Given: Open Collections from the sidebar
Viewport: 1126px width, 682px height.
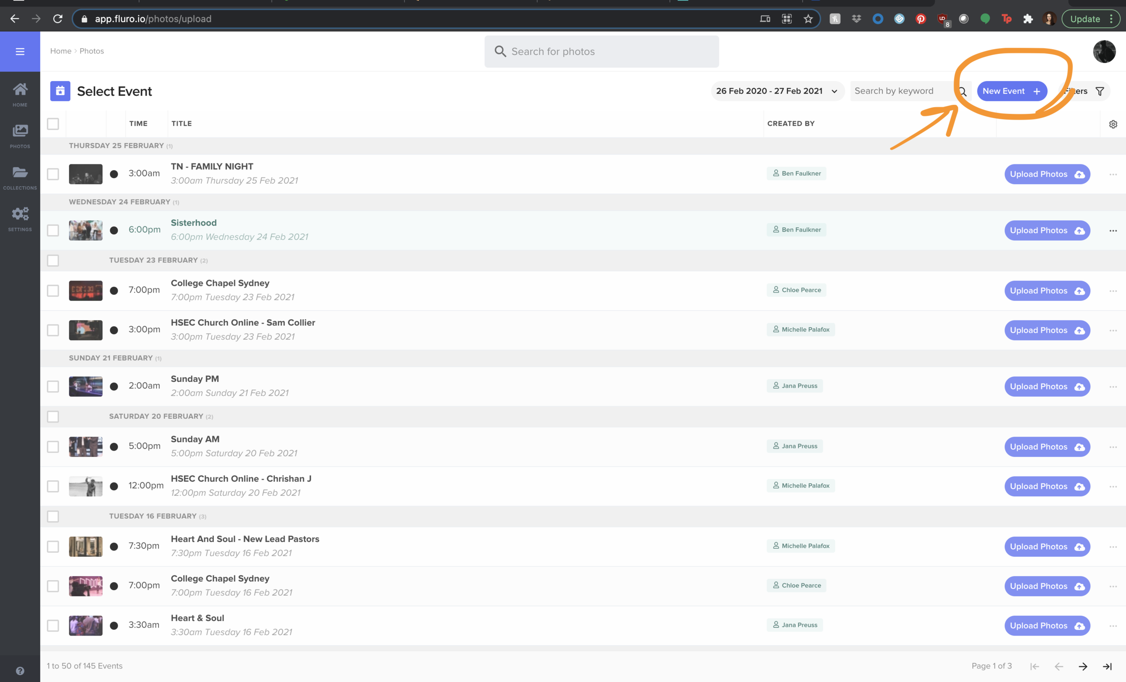Looking at the screenshot, I should pos(20,177).
